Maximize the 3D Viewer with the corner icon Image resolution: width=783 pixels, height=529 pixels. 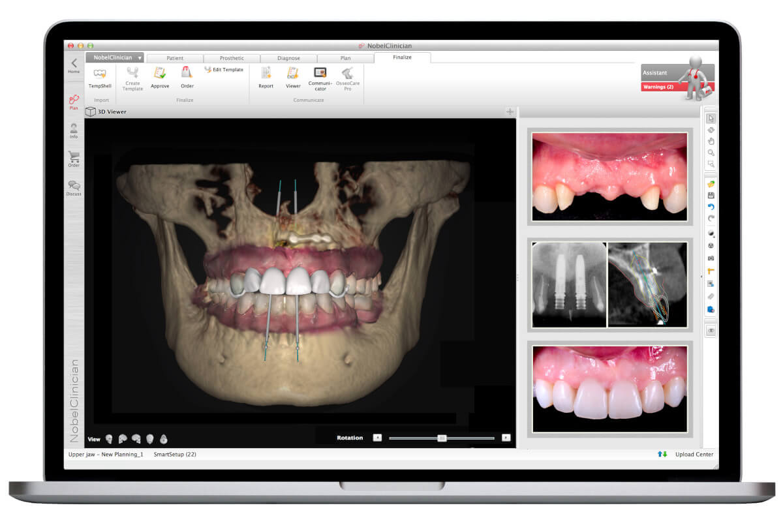click(x=510, y=112)
